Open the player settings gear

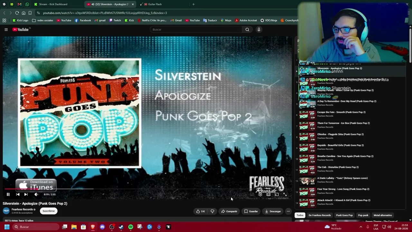[x=260, y=194]
